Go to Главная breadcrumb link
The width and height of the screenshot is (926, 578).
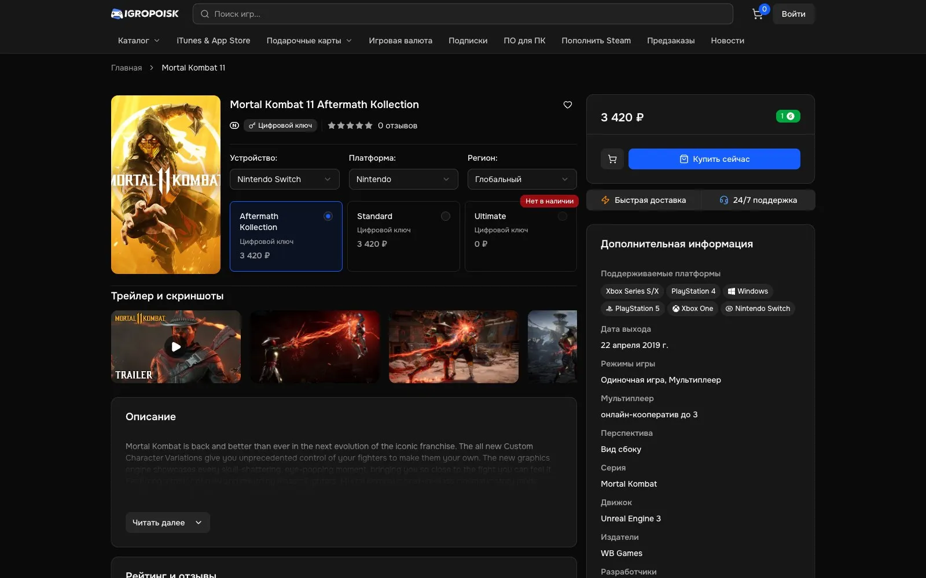126,68
